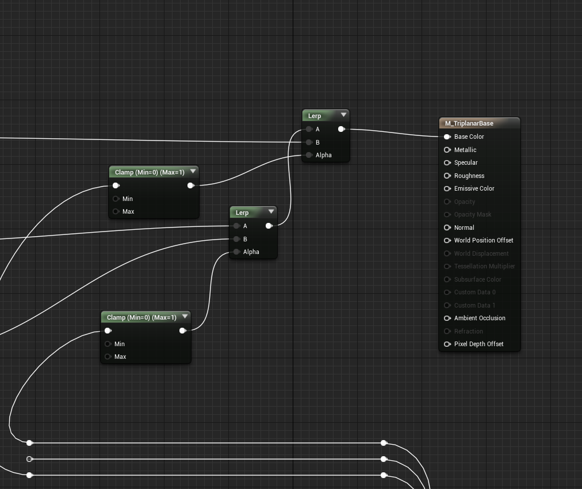Click the Roughness input pin

(447, 176)
